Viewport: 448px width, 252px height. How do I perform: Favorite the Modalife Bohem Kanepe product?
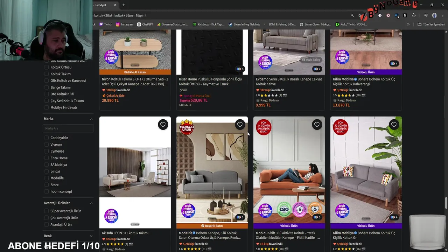pyautogui.click(x=240, y=125)
